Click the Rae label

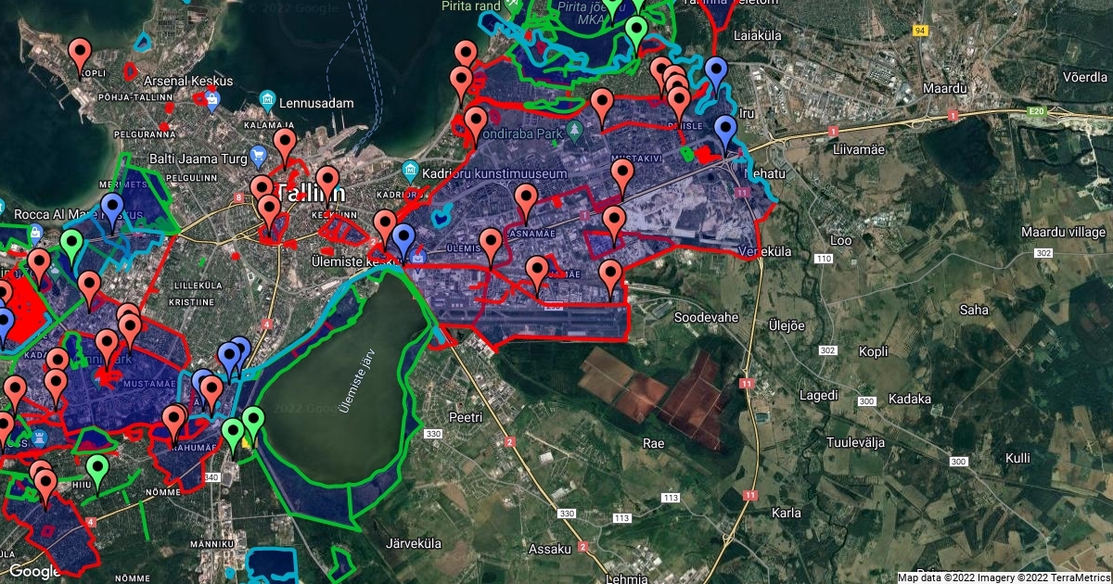[x=654, y=443]
